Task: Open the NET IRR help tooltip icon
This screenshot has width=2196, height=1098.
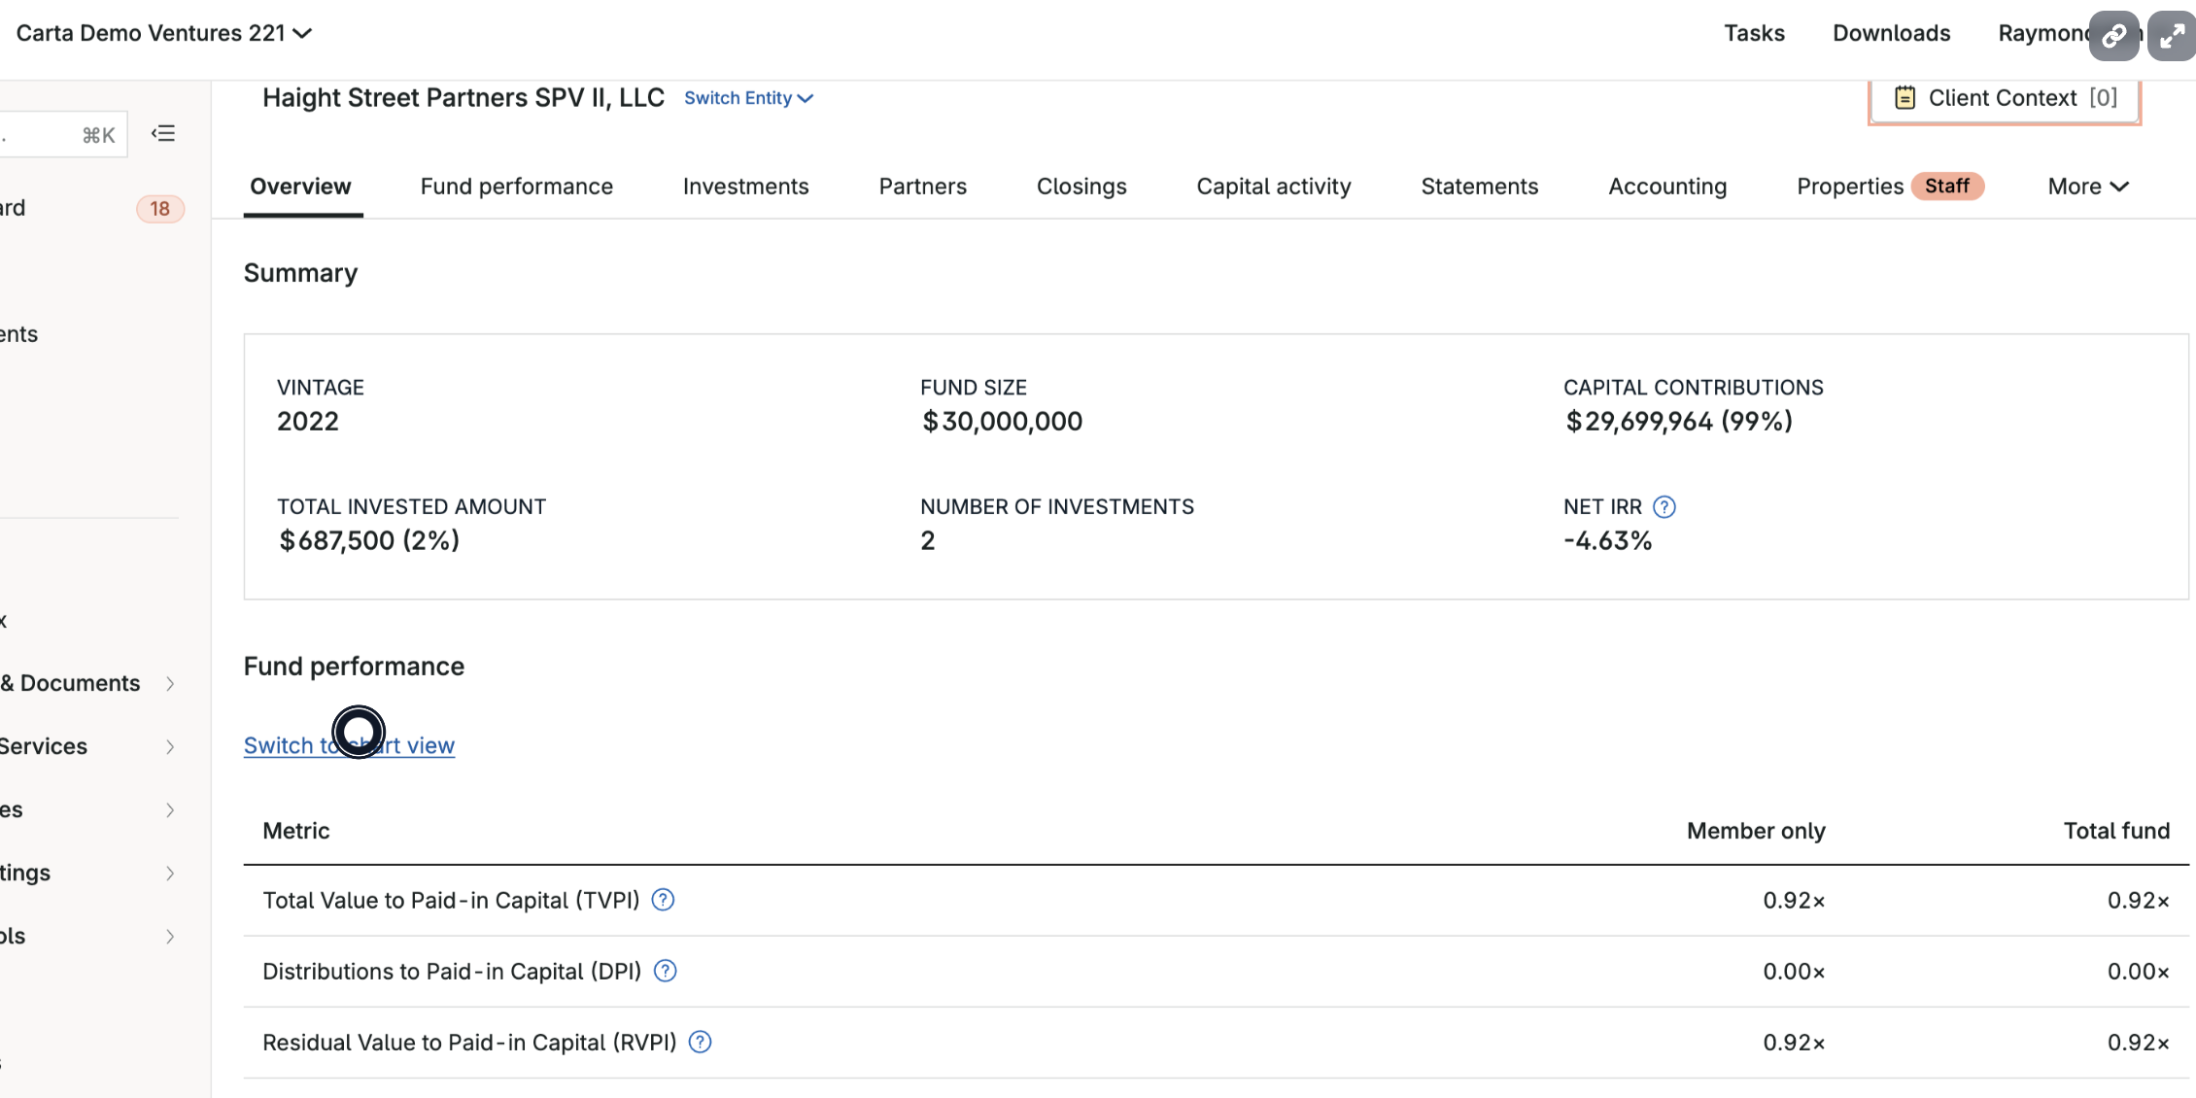Action: [x=1664, y=506]
